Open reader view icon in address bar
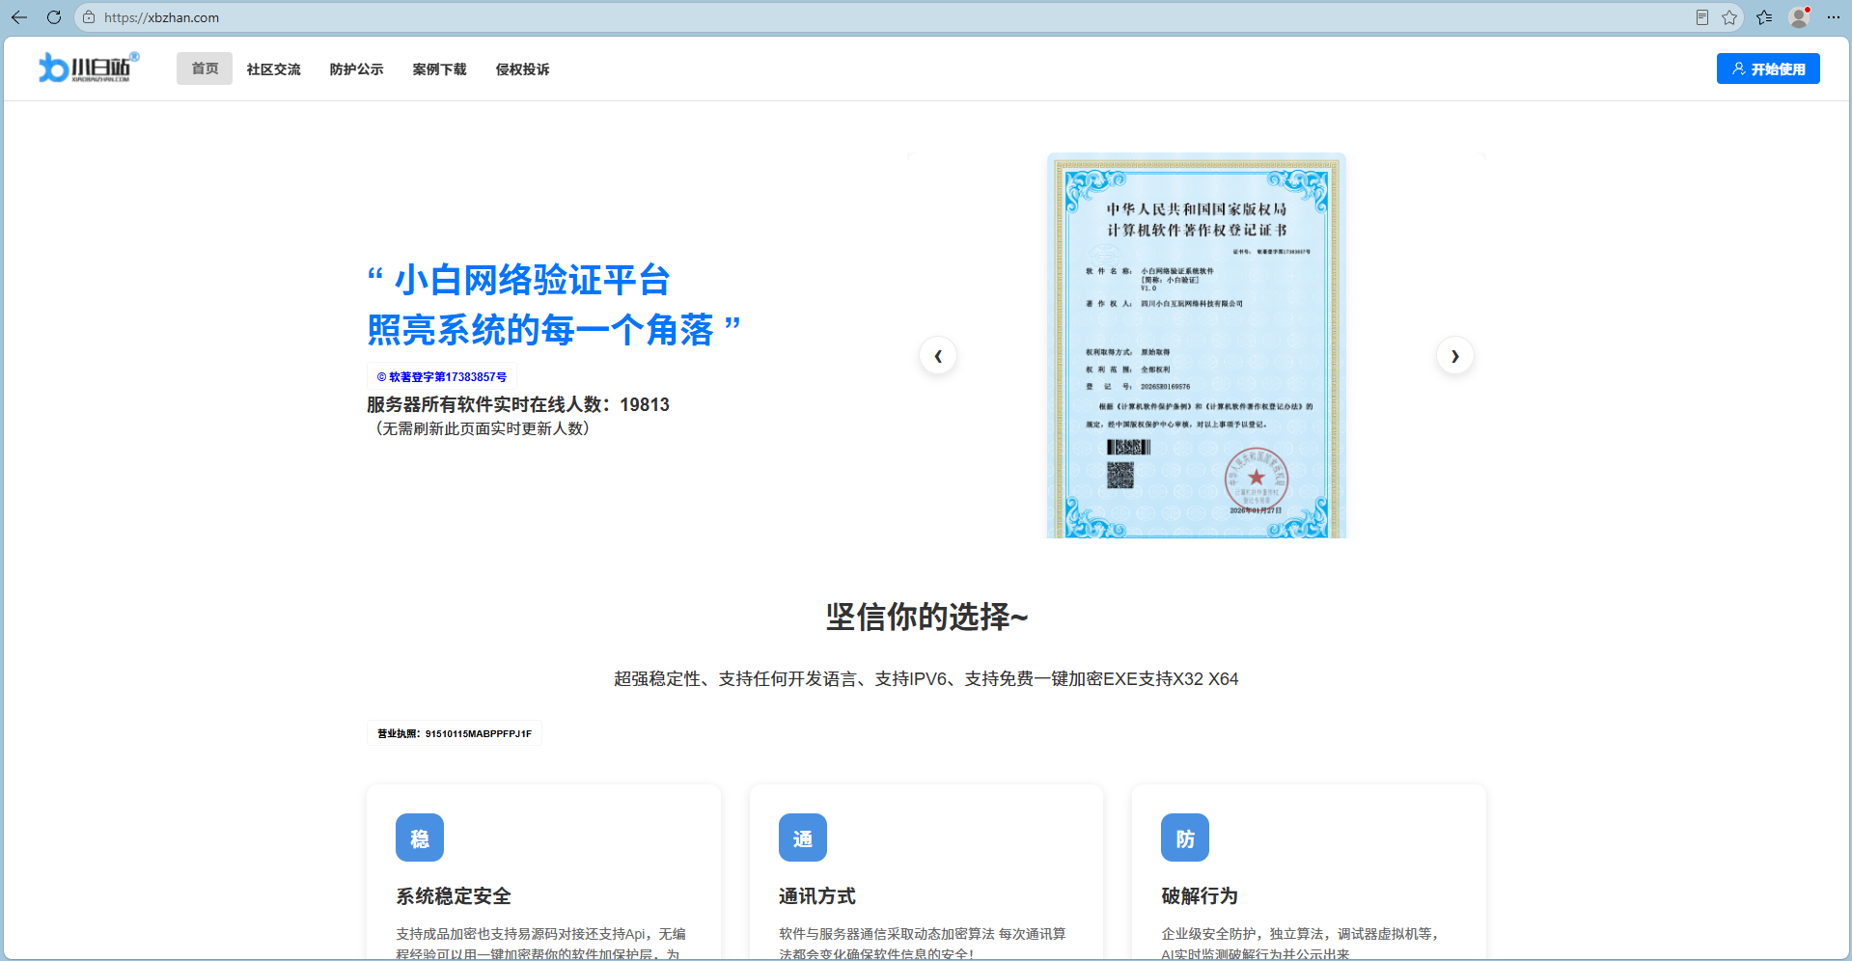1852x961 pixels. coord(1702,17)
